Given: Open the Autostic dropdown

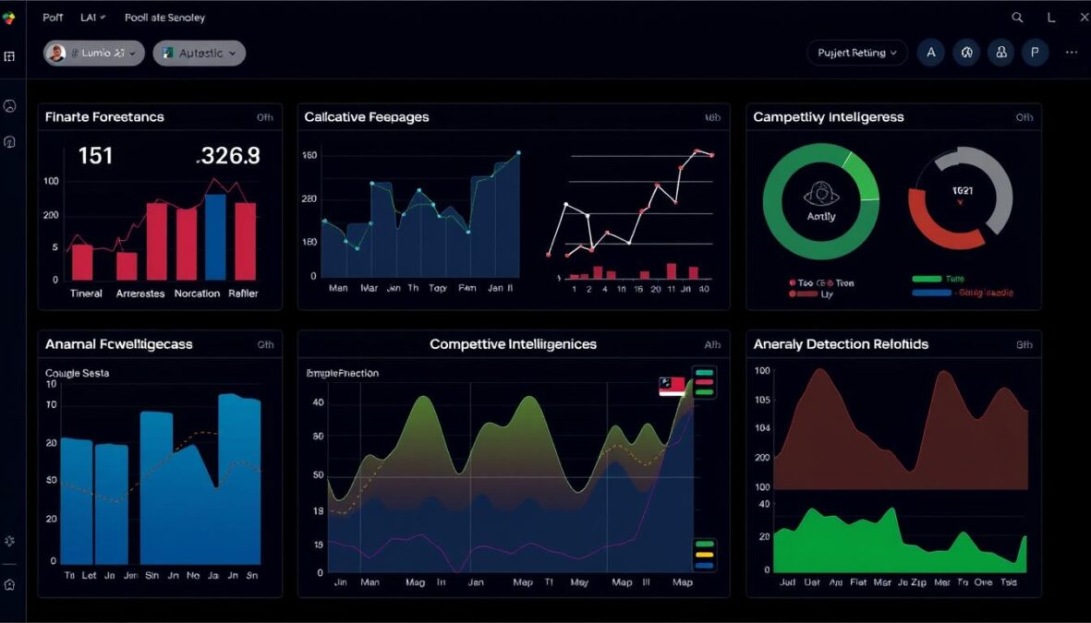Looking at the screenshot, I should point(200,54).
